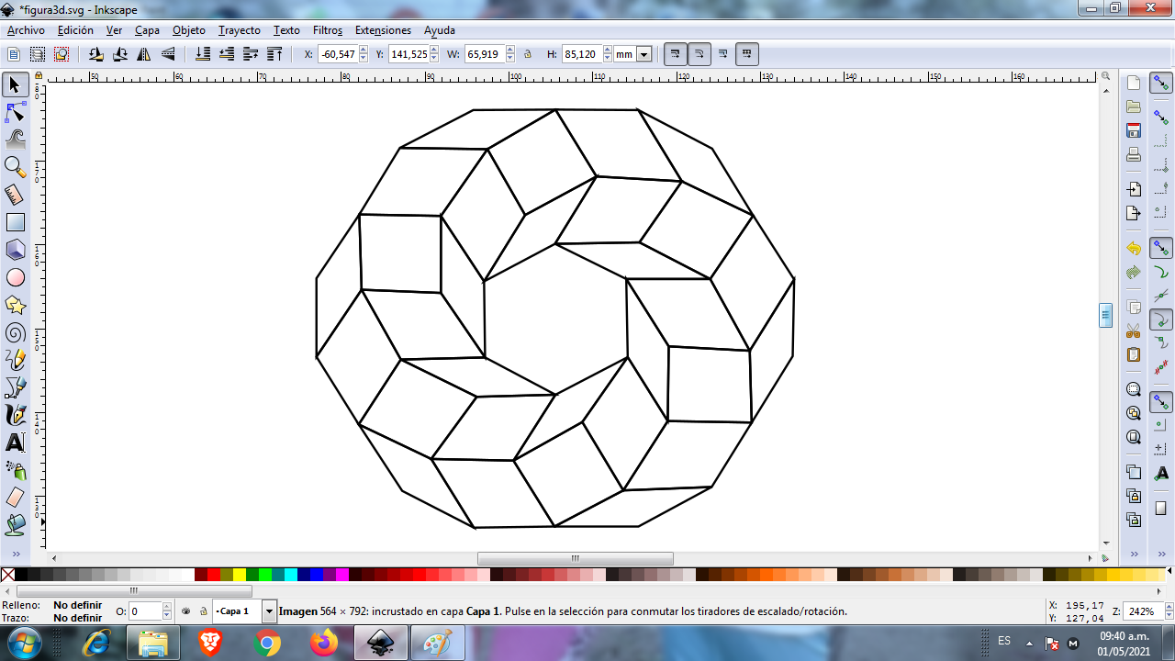The height and width of the screenshot is (661, 1175).
Task: Lower selection to bottom
Action: [203, 54]
